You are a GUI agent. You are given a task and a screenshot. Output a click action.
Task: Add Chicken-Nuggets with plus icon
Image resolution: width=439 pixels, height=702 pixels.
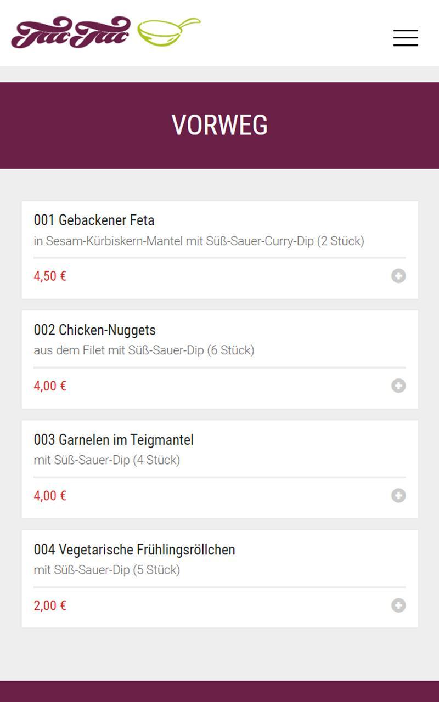(x=398, y=386)
